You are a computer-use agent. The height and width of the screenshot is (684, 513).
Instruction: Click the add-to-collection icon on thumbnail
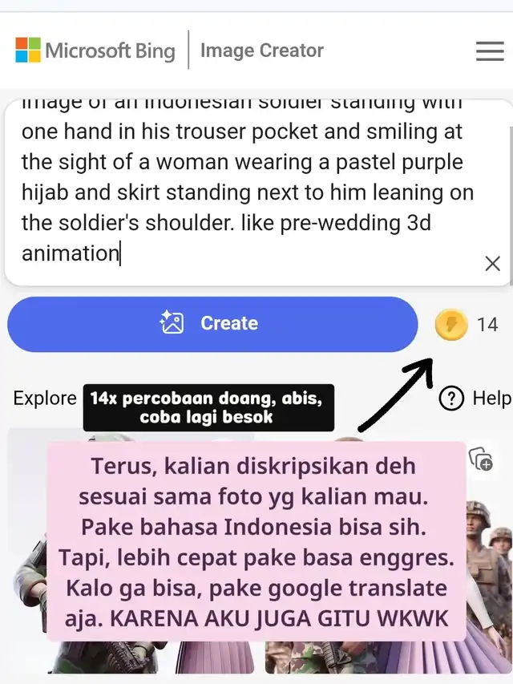[x=481, y=459]
